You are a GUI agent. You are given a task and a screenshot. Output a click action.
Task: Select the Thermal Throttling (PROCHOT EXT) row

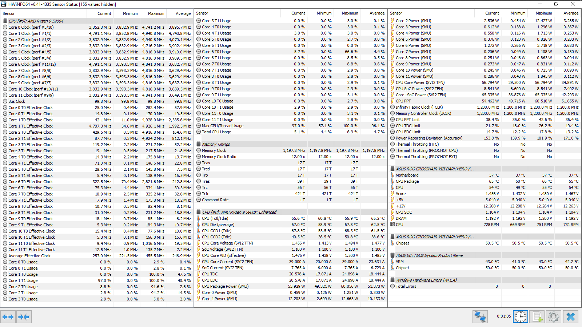[485, 157]
